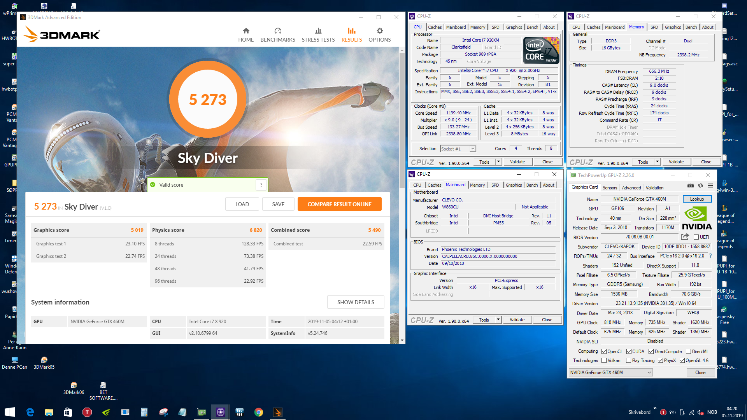This screenshot has width=747, height=420.
Task: Expand Tools arrow in CPU-Z Mainboard window
Action: click(x=498, y=320)
